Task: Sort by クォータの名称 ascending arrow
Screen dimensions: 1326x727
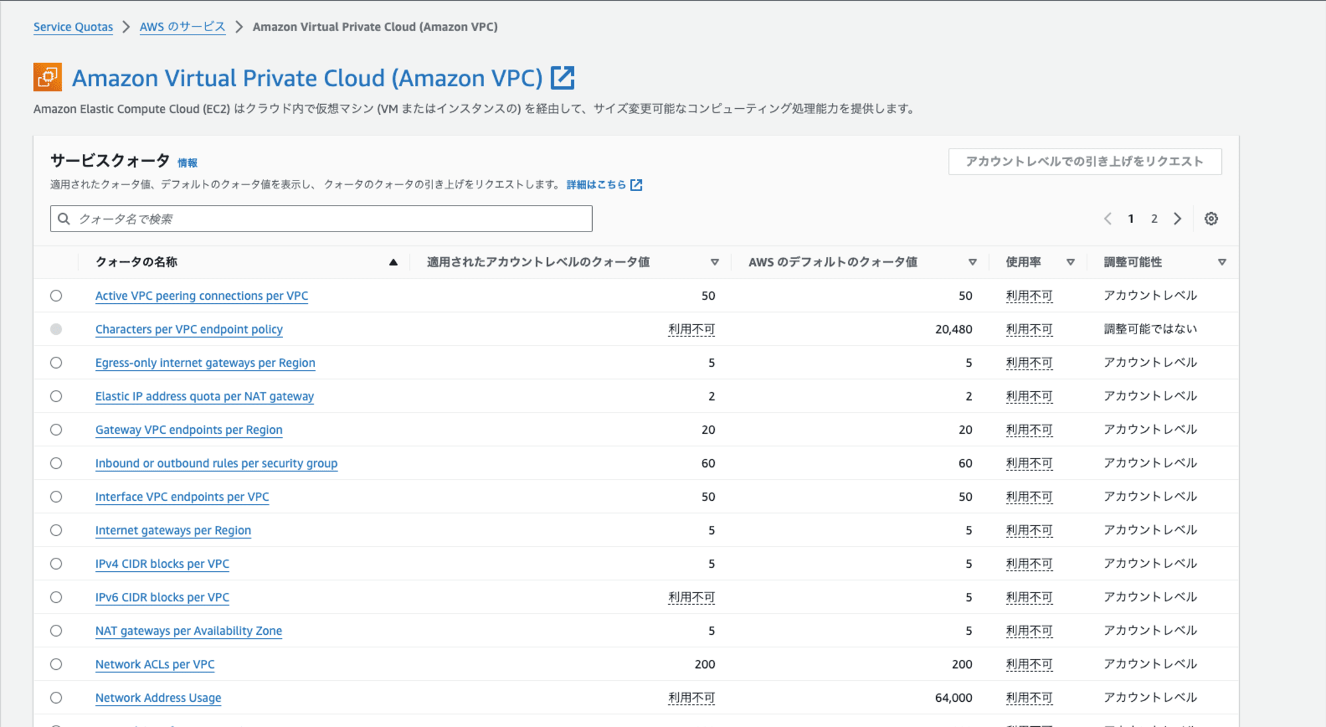Action: [x=393, y=262]
